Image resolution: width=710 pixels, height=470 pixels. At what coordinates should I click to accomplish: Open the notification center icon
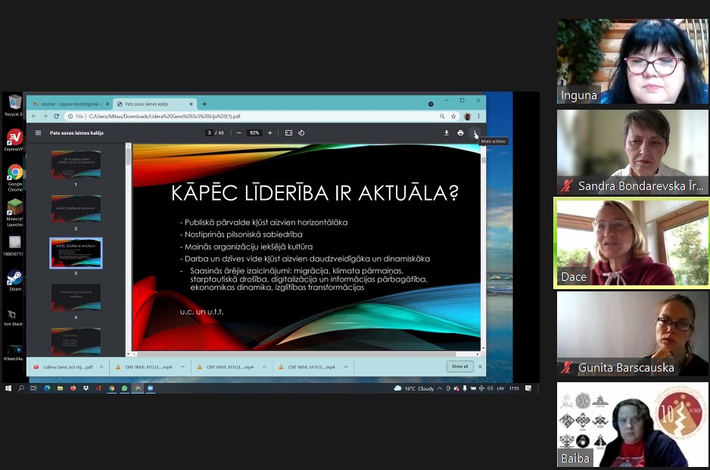point(528,388)
